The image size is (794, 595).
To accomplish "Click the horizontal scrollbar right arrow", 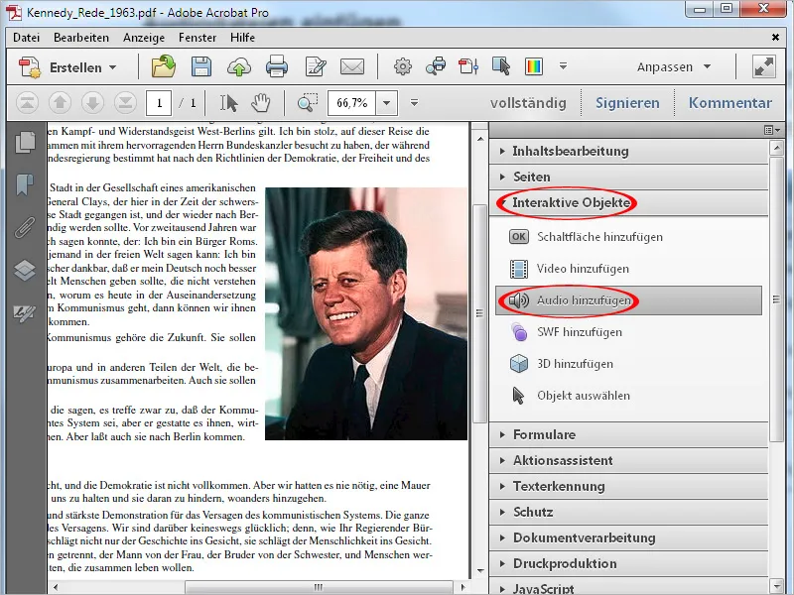I will click(x=463, y=587).
